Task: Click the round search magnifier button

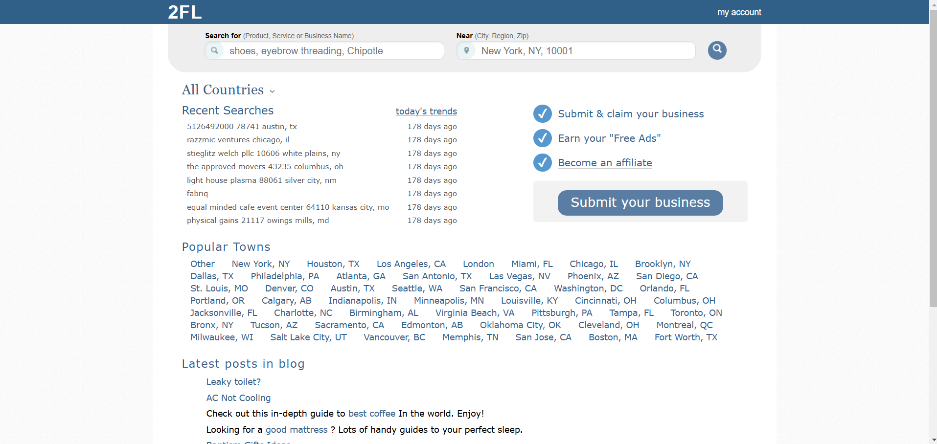Action: coord(717,50)
